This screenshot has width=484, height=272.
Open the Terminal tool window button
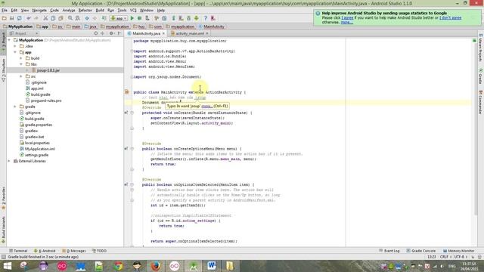click(x=18, y=251)
